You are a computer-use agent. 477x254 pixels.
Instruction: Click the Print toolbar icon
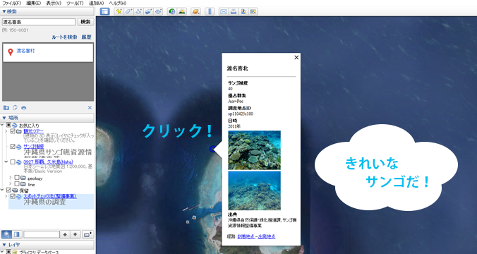click(234, 11)
